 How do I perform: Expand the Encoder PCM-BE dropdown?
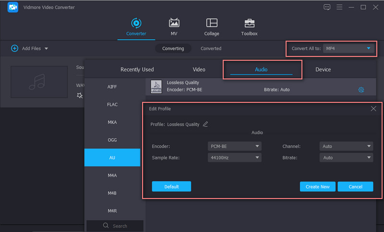pyautogui.click(x=235, y=146)
